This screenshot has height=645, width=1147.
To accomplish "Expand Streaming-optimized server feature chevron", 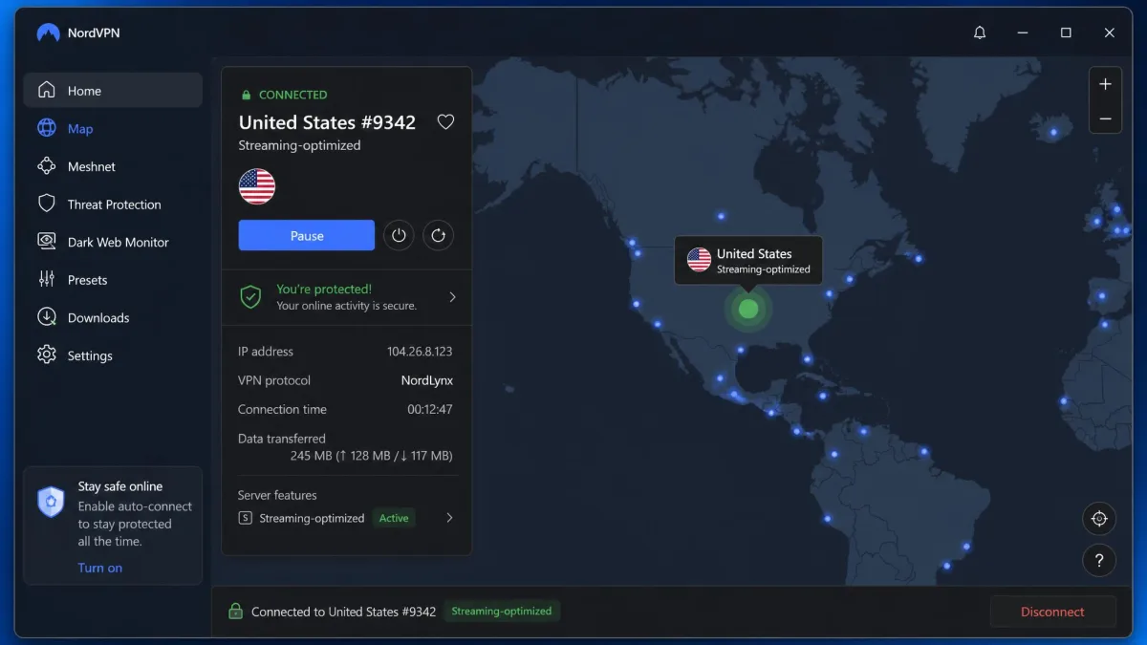I will point(449,518).
